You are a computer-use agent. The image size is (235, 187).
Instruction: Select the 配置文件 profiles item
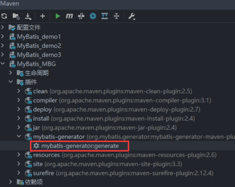click(29, 28)
